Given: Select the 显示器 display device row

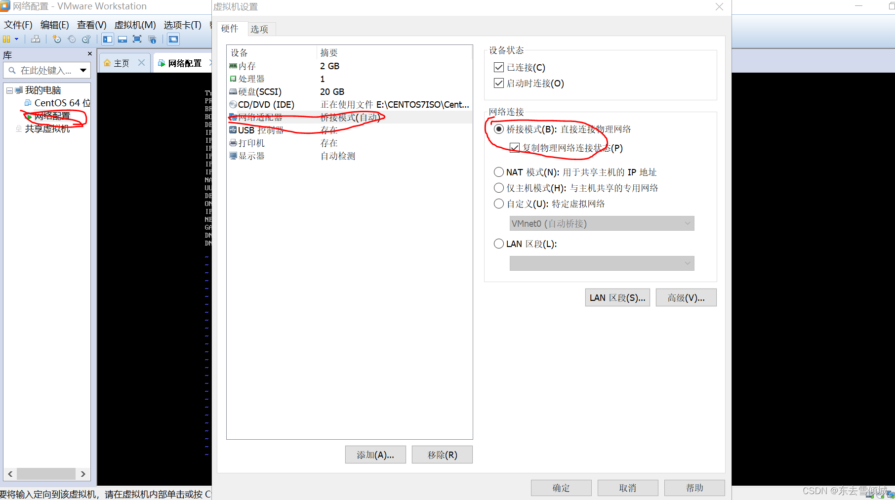Looking at the screenshot, I should [349, 156].
